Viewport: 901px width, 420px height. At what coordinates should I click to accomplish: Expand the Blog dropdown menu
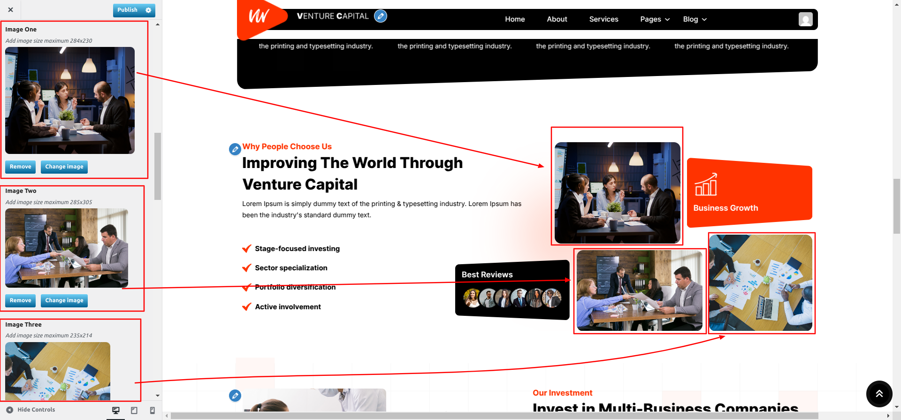point(695,19)
